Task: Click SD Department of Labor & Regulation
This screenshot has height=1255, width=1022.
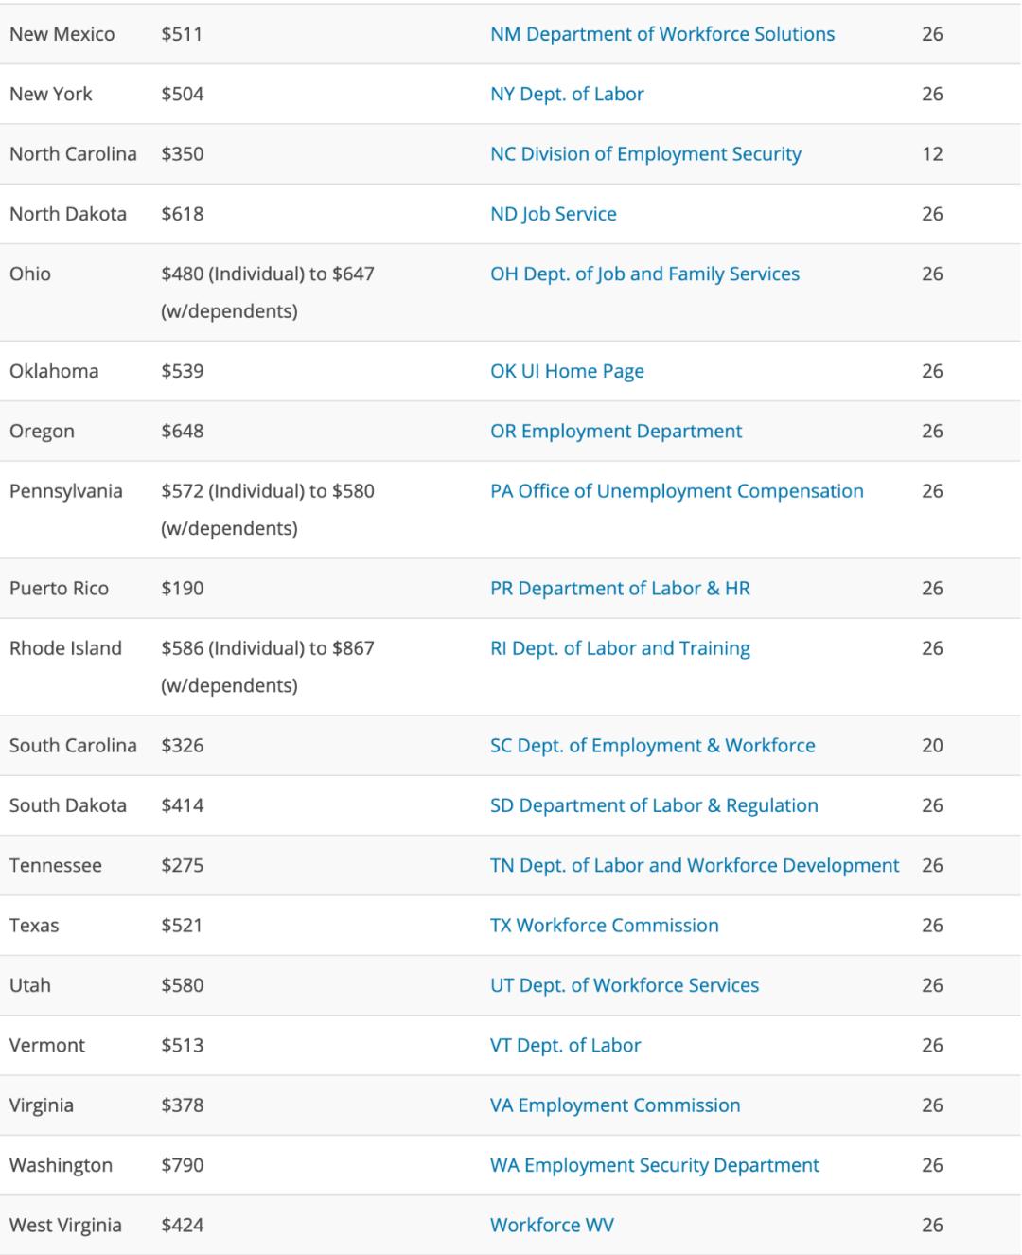Action: tap(654, 805)
